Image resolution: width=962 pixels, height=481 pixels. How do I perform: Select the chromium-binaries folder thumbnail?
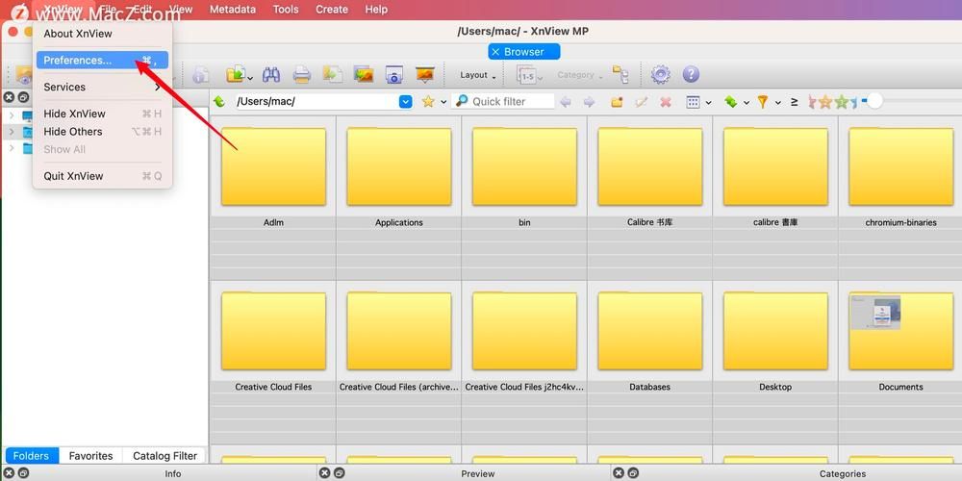tap(900, 166)
